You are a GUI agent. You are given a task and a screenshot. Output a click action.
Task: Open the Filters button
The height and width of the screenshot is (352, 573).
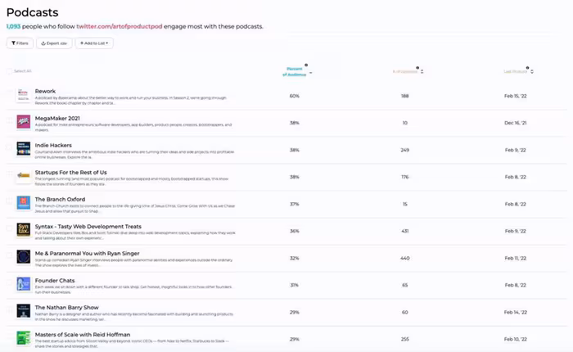coord(20,43)
